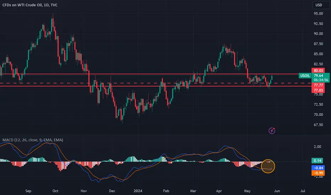Viewport: 331px width, 195px height.
Task: Click the Feb label on time axis
Action: [166, 191]
